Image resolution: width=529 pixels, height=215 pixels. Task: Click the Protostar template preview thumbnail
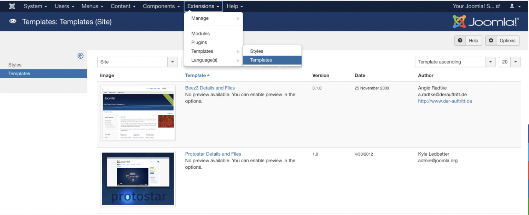pyautogui.click(x=138, y=179)
